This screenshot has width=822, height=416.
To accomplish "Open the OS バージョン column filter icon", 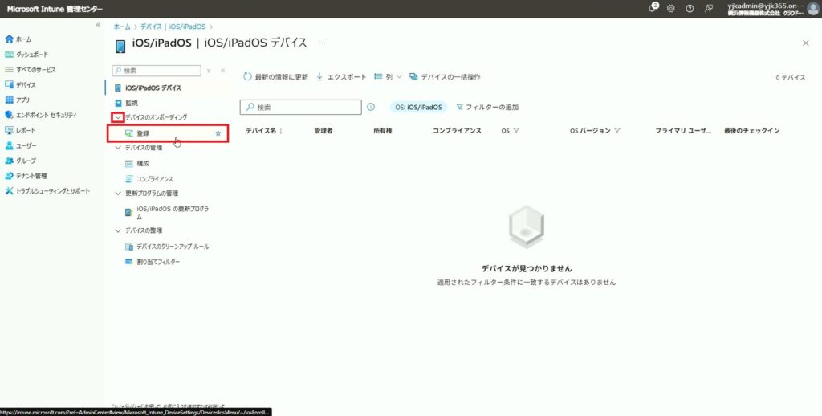I will [617, 131].
